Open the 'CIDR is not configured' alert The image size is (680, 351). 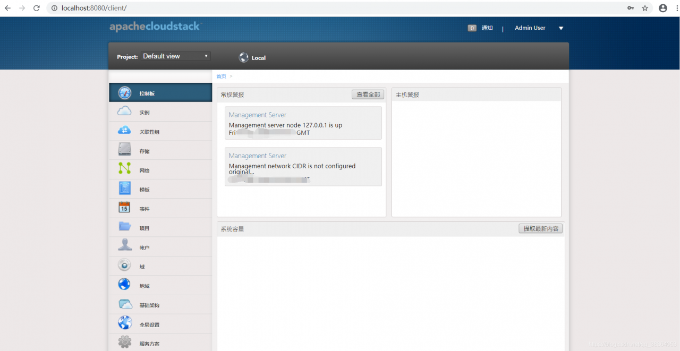point(303,167)
